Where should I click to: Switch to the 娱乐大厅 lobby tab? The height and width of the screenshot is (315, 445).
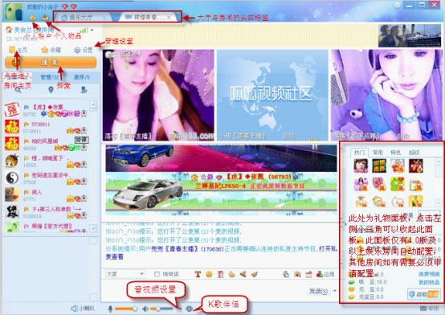click(80, 18)
